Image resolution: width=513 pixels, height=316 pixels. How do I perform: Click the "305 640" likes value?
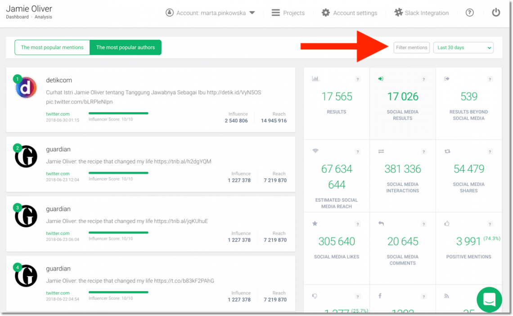[x=337, y=241]
